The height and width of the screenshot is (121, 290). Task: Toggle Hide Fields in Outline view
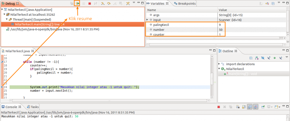click(263, 58)
